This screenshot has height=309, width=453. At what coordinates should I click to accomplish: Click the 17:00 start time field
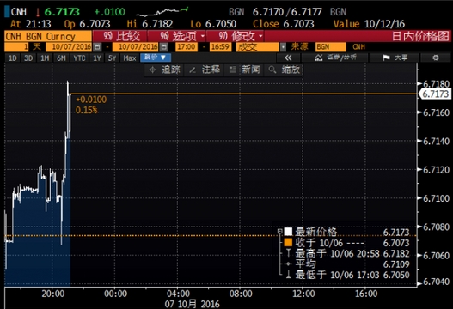pyautogui.click(x=187, y=46)
